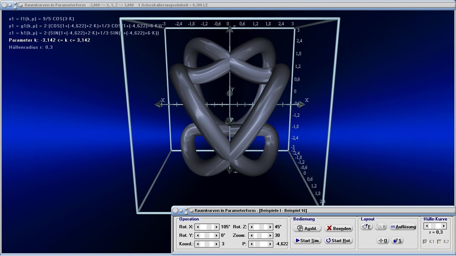The image size is (456, 256).
Task: Decrease Rot. X with the left arrow
Action: pyautogui.click(x=198, y=226)
